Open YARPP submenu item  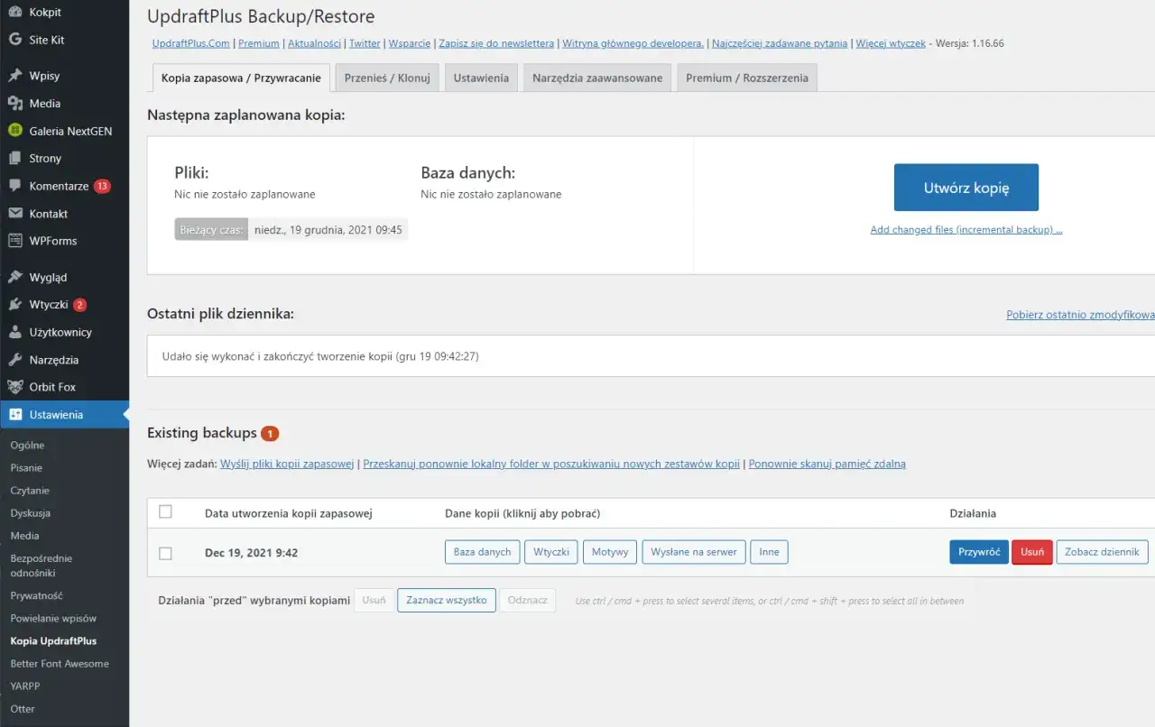click(24, 686)
